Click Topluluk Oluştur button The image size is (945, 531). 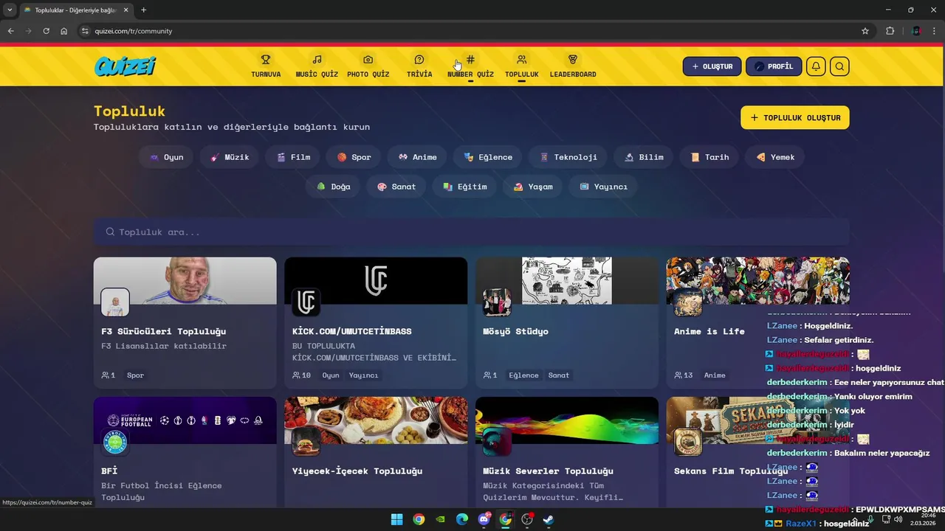pos(795,118)
